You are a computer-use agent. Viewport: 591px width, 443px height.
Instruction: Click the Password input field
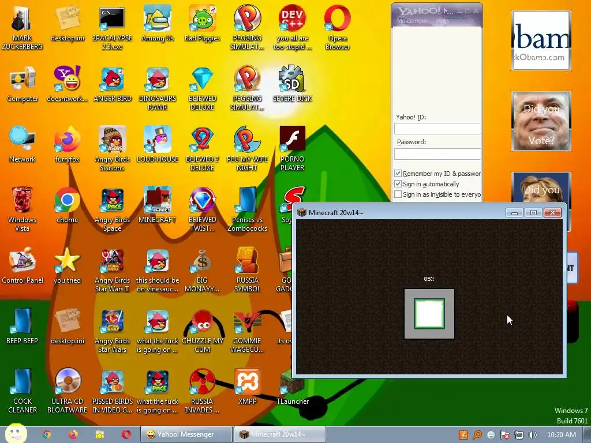pos(437,153)
